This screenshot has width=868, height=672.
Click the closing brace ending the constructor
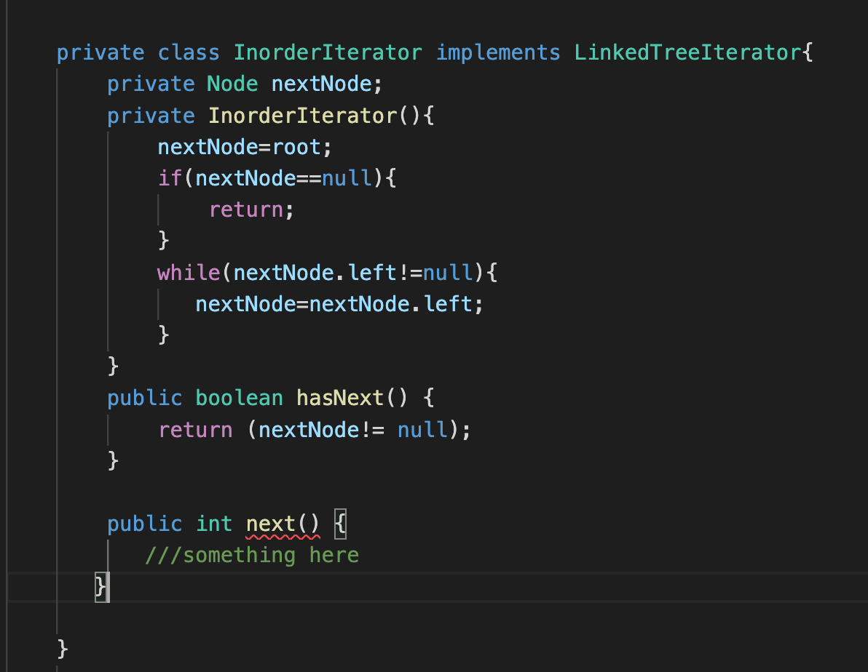113,366
